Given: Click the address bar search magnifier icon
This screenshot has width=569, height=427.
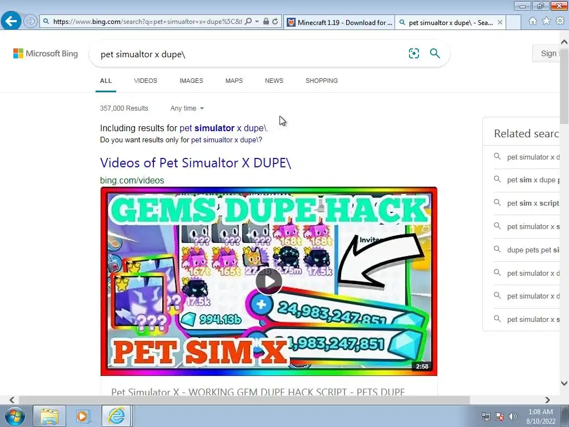Looking at the screenshot, I should pos(248,22).
